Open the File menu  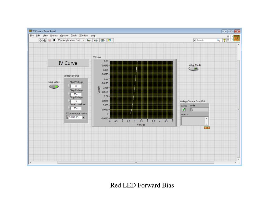[32, 36]
